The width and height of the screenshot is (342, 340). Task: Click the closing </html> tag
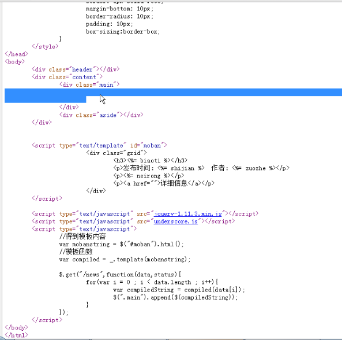16,335
